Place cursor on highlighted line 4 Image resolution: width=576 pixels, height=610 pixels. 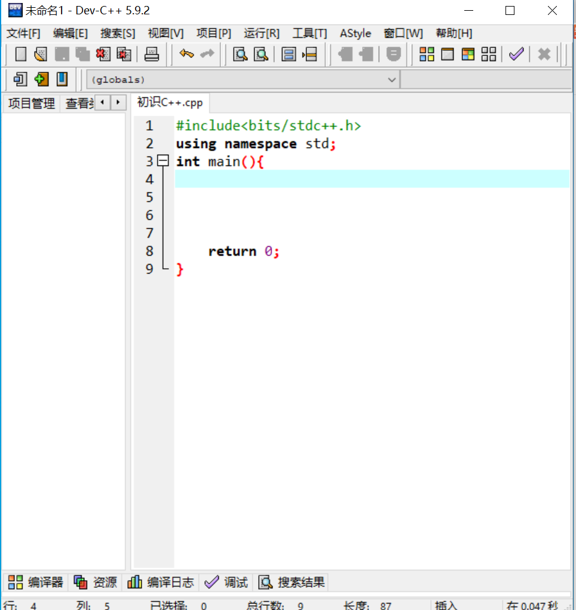[372, 179]
